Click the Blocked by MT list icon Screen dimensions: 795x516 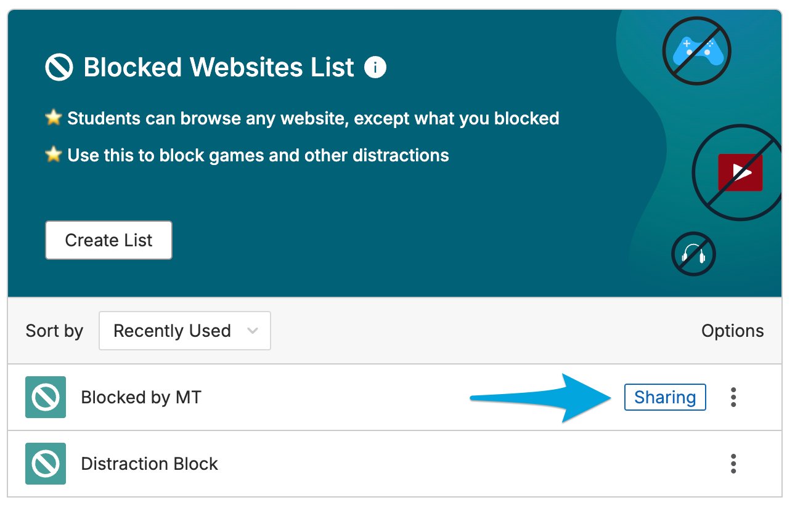46,397
